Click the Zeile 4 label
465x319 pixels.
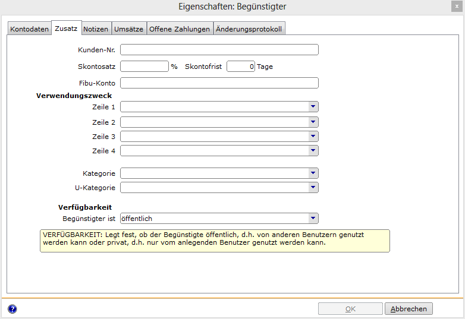(x=104, y=151)
